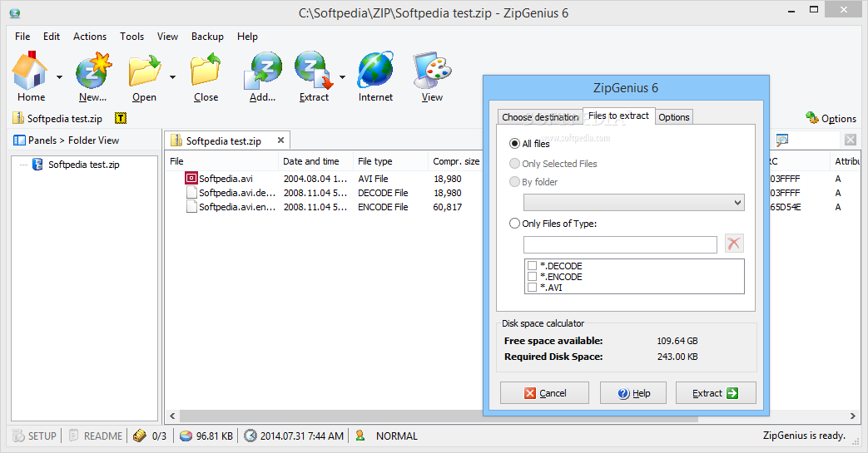This screenshot has width=868, height=453.
Task: Switch to the dialog's Options tab
Action: point(674,116)
